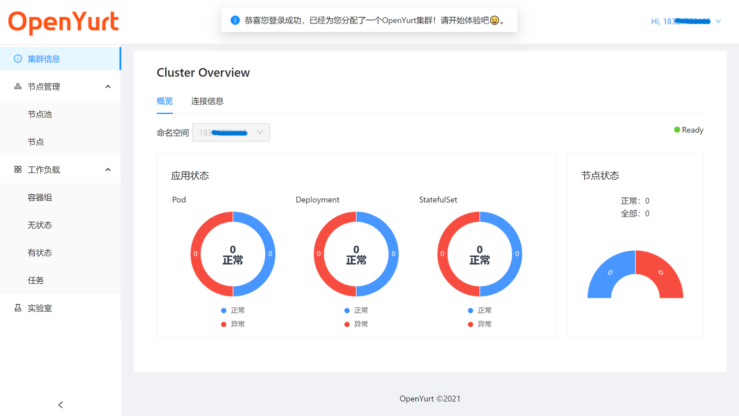Click the blue segment of StatefulSet donut

(517, 254)
